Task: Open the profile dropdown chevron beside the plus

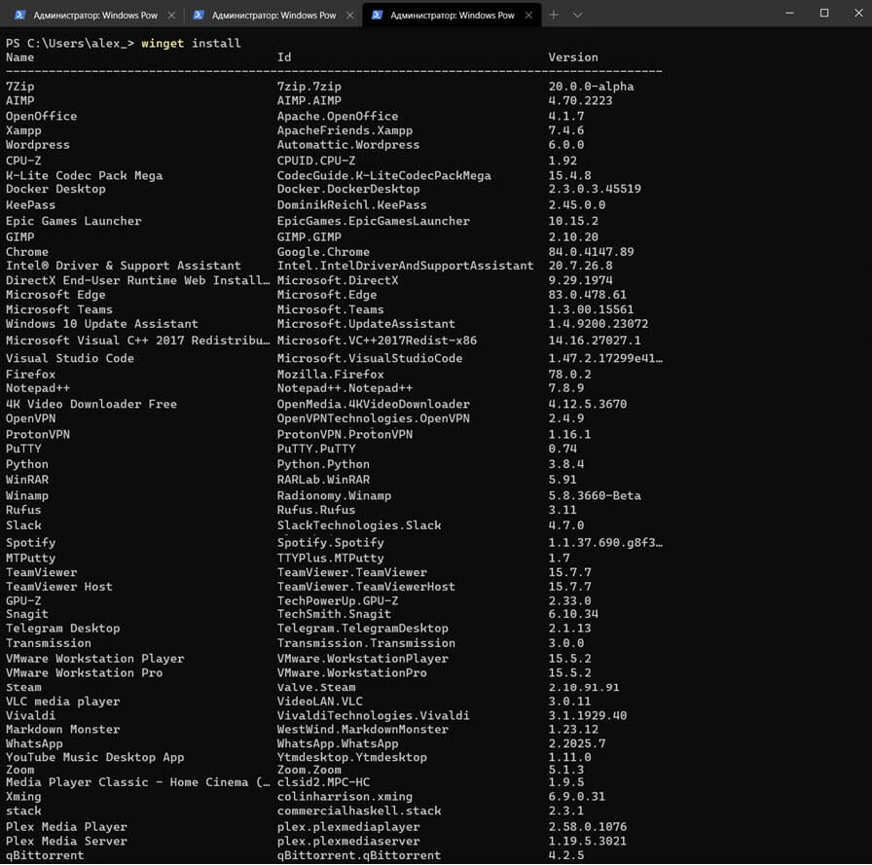Action: point(577,15)
